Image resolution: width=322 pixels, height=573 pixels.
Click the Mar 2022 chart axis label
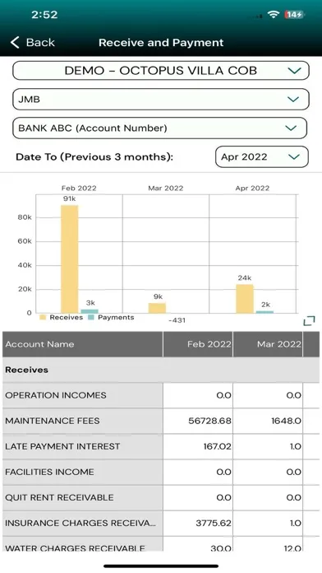coord(166,189)
